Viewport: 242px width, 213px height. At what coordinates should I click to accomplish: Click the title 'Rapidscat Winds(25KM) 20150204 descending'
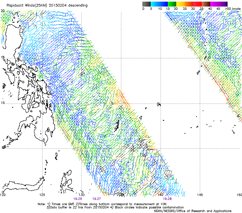[47, 6]
